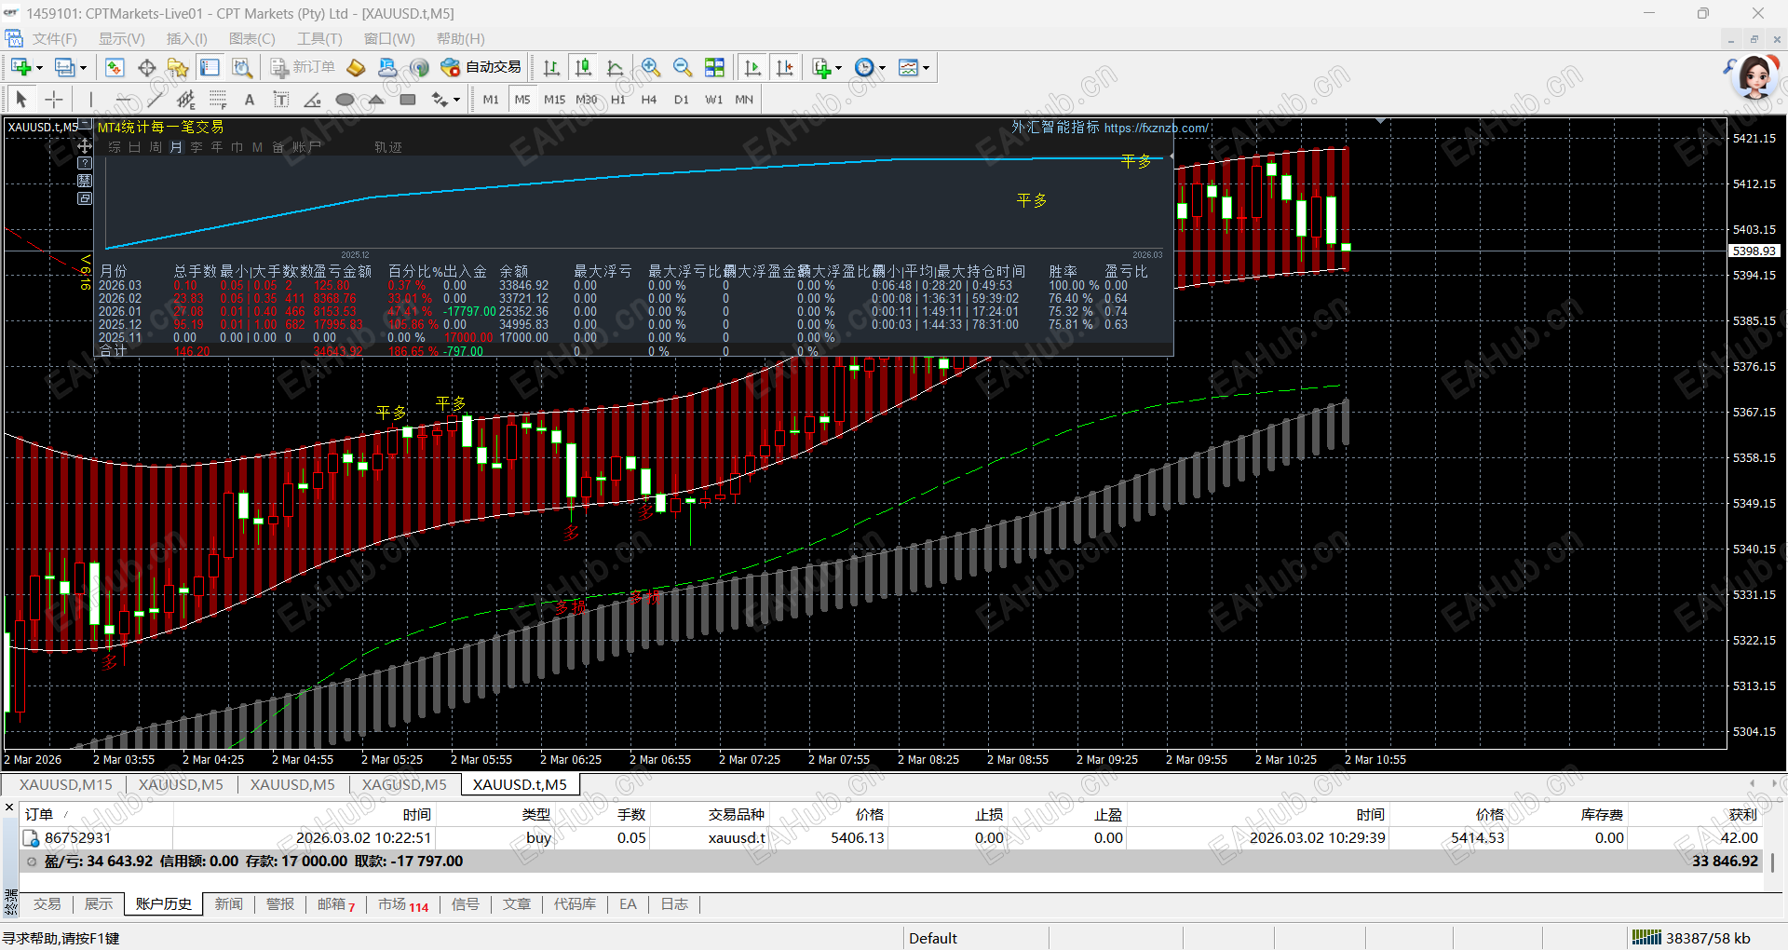
Task: Open the https://fxznzb.com/ link
Action: coord(1156,129)
